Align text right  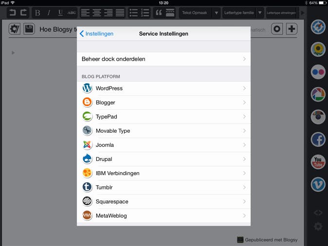pyautogui.click(x=109, y=13)
